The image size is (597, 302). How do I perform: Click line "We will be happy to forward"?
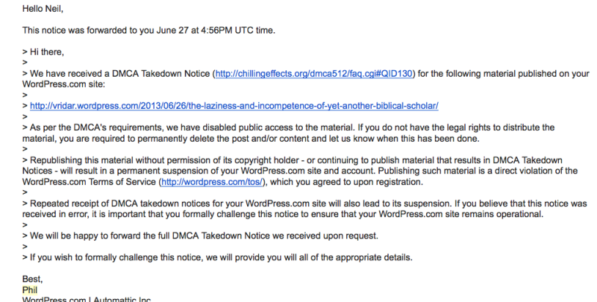point(200,236)
